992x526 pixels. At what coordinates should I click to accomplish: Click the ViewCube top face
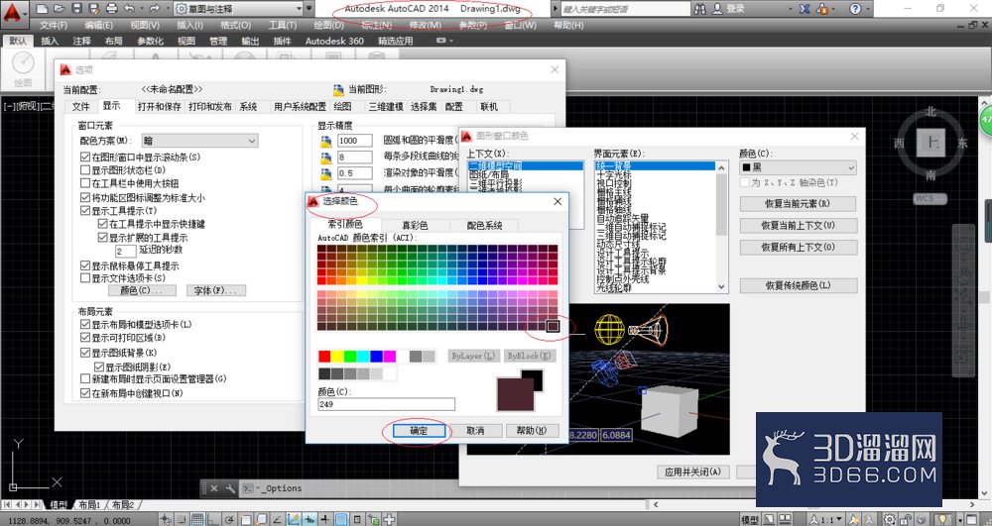[x=930, y=143]
